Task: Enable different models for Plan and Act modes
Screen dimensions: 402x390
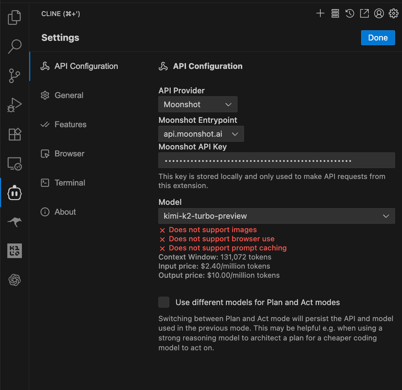Action: [x=163, y=302]
